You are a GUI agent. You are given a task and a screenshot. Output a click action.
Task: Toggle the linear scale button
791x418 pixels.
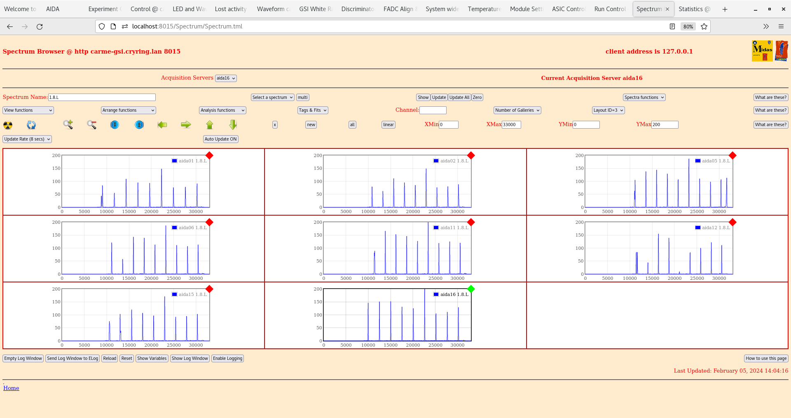pos(388,124)
